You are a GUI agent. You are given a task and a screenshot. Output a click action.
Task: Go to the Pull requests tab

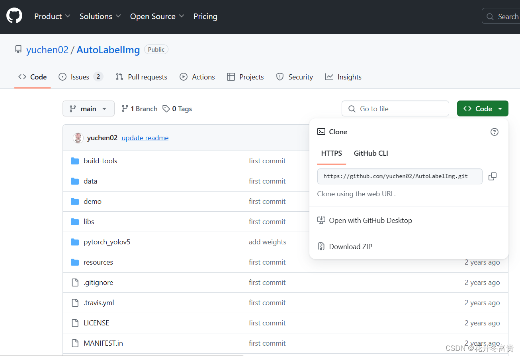click(x=141, y=77)
